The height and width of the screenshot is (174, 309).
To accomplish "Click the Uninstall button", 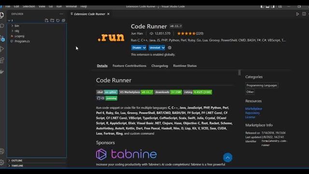I will (155, 48).
